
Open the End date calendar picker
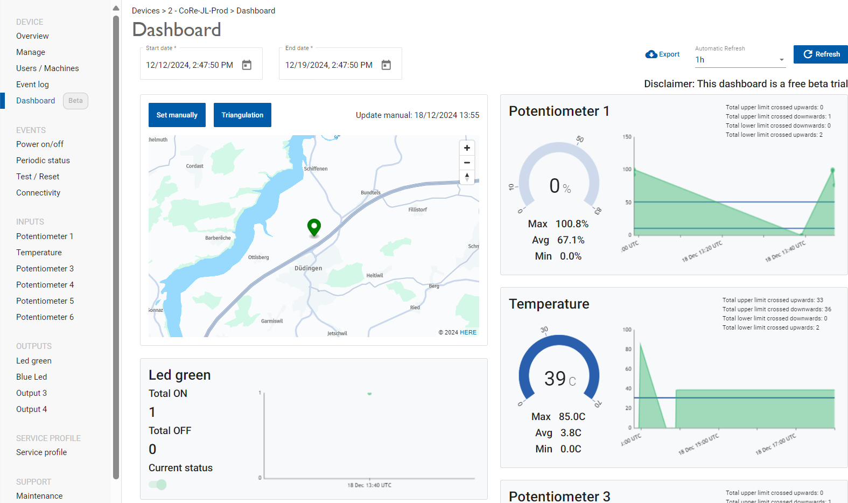(386, 65)
